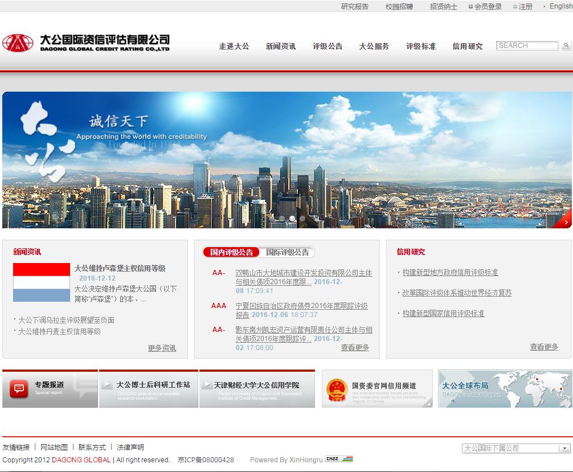573x472 pixels.
Task: Click the CNZZ statistics badge in footer
Action: pyautogui.click(x=339, y=459)
